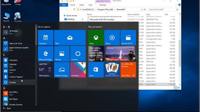Open Calculator from the app list
Viewport: 200px width, 112px height.
(19, 60)
